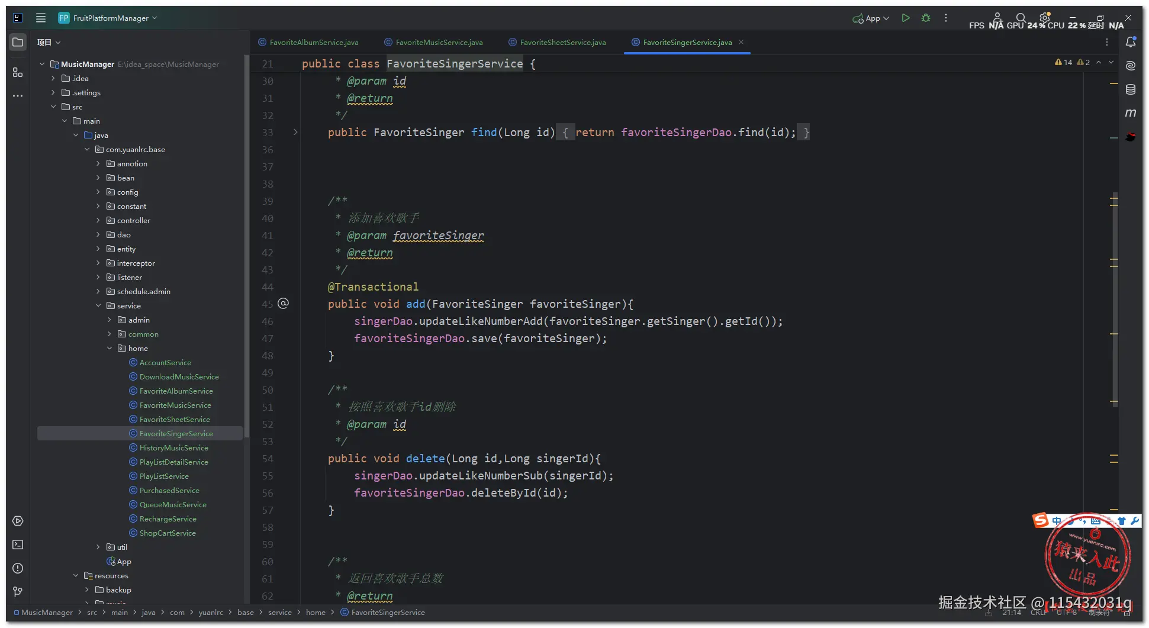1149x628 pixels.
Task: Open the FruitPlatformManager project dropdown
Action: point(108,18)
